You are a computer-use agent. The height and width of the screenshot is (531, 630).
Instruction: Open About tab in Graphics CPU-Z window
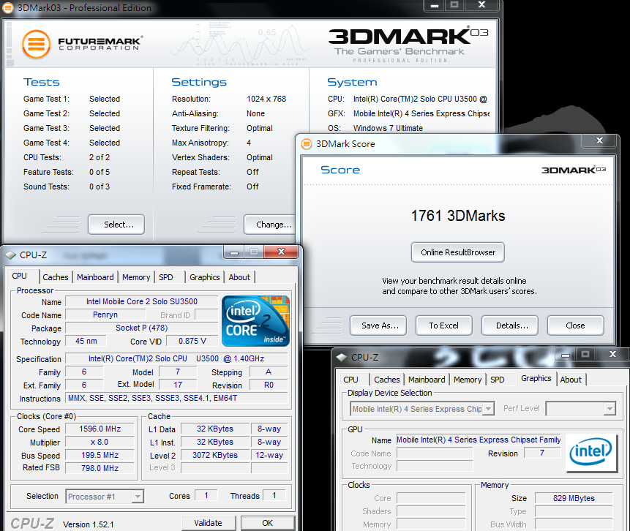(571, 380)
